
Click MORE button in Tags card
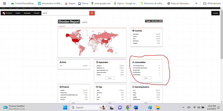[x=110, y=102]
